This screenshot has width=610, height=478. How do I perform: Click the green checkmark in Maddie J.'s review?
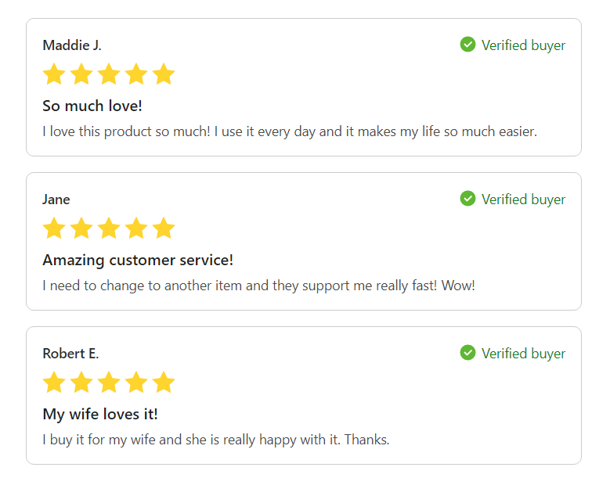click(467, 45)
